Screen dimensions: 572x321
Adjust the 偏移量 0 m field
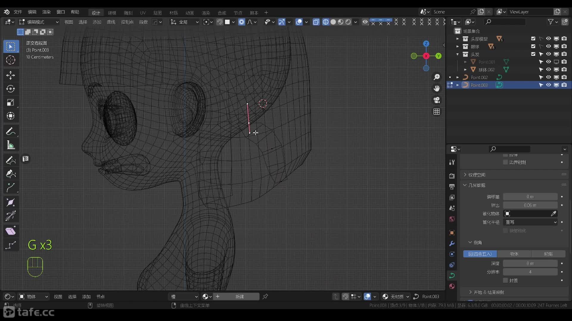click(x=530, y=197)
